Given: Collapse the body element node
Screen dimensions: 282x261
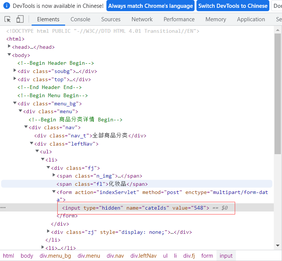Looking at the screenshot, I should pos(9,55).
